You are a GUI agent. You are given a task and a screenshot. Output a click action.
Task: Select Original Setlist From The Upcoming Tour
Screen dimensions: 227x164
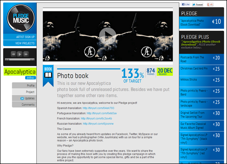pyautogui.click(x=201, y=115)
